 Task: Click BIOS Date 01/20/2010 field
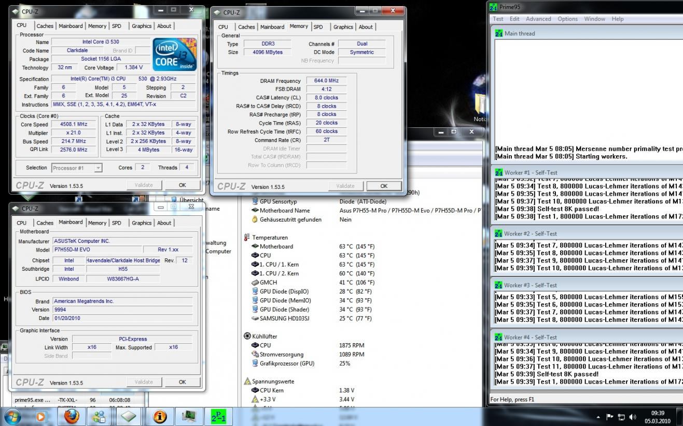point(122,318)
